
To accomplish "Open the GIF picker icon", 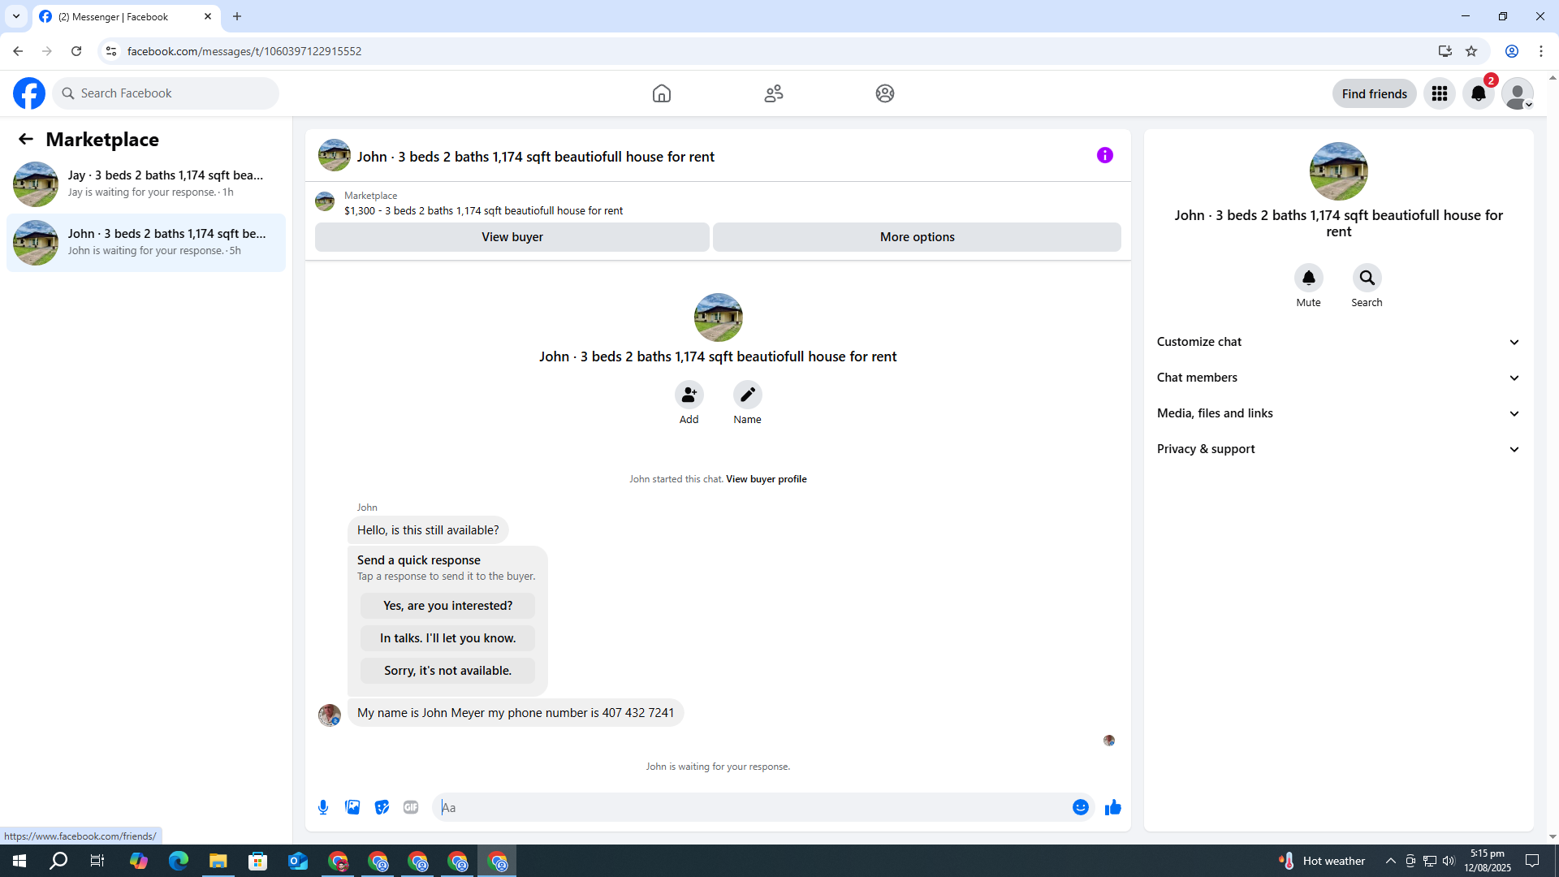I will tap(411, 807).
